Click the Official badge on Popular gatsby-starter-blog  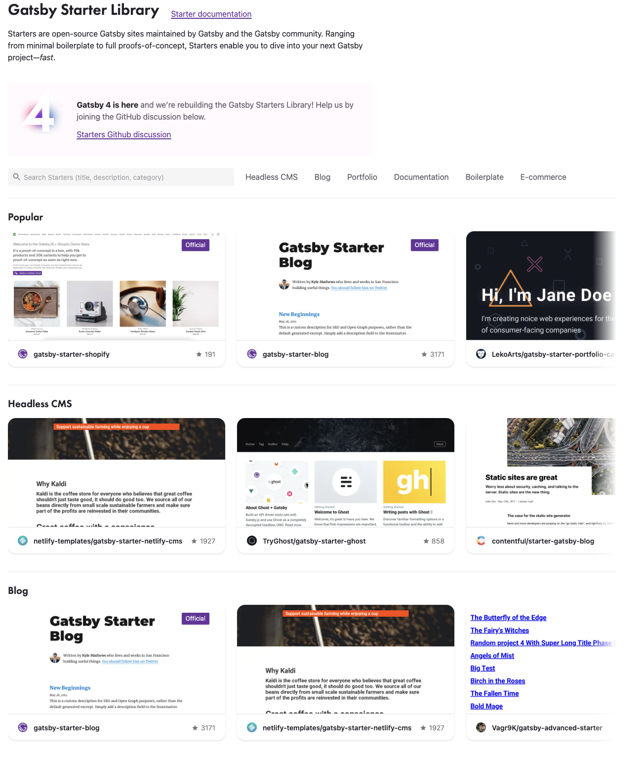[x=424, y=245]
